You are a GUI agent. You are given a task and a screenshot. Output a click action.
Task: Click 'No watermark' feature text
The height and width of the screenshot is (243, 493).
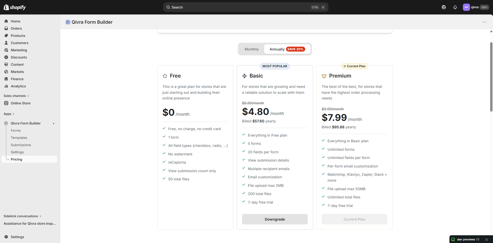pos(180,154)
